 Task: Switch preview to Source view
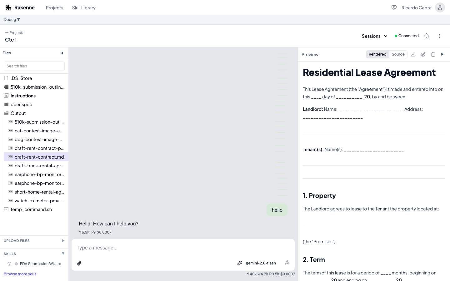click(x=398, y=54)
